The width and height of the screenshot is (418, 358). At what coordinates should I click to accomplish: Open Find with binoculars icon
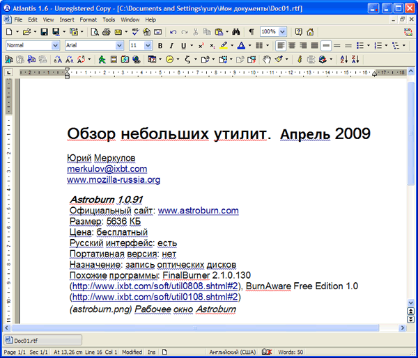[x=235, y=32]
